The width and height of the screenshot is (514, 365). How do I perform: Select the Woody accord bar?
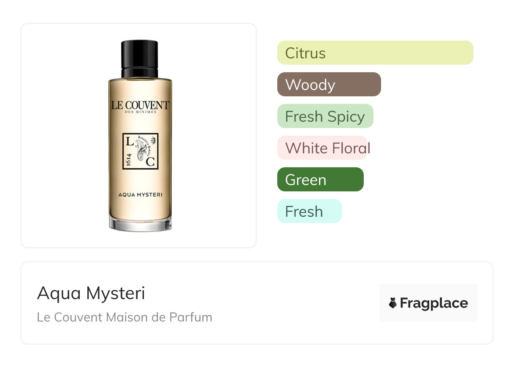[x=329, y=84]
